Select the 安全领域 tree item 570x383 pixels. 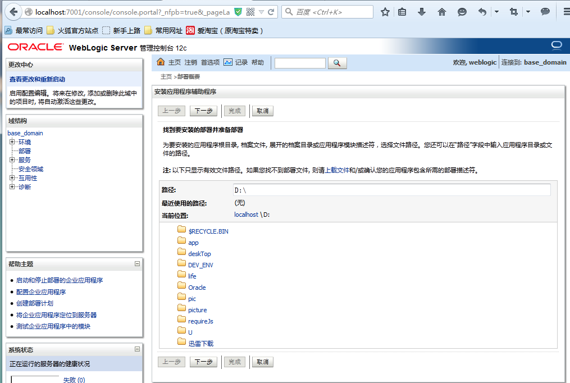(x=31, y=169)
